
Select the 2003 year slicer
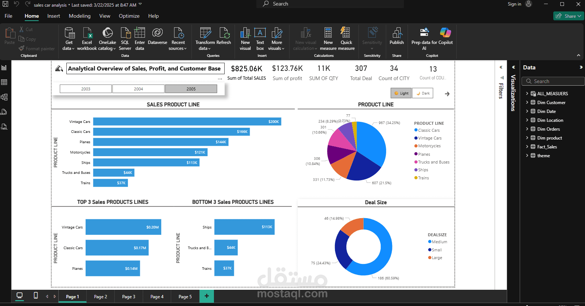(x=86, y=89)
